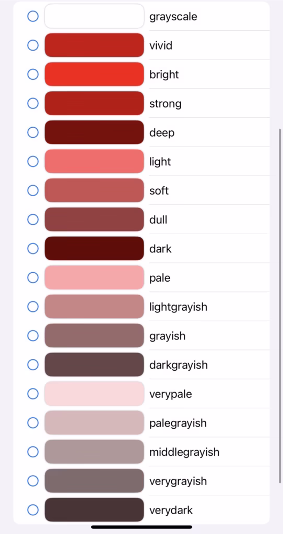Viewport: 283px width, 534px height.
Task: Select the darkgrayish radio button
Action: tap(33, 365)
